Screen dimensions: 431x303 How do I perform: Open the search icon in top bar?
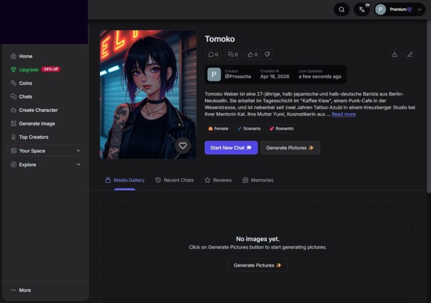pyautogui.click(x=341, y=10)
